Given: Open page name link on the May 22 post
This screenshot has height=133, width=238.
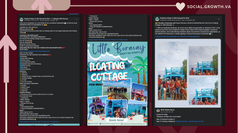Looking at the screenshot, I should click(x=37, y=19).
